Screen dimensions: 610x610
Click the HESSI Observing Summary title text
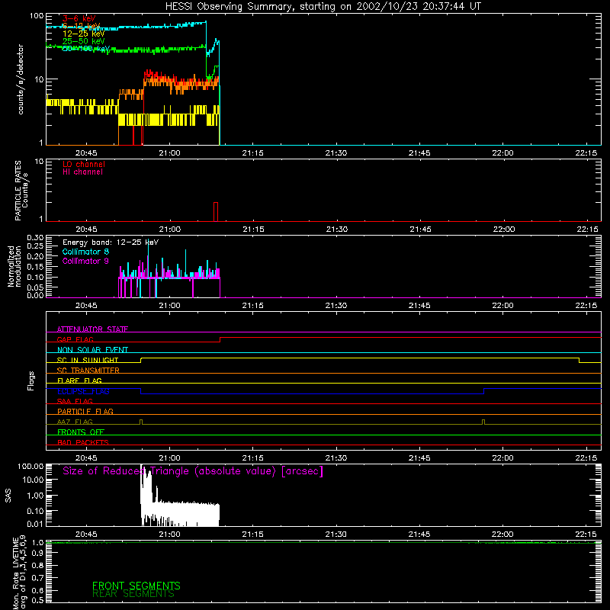[323, 7]
